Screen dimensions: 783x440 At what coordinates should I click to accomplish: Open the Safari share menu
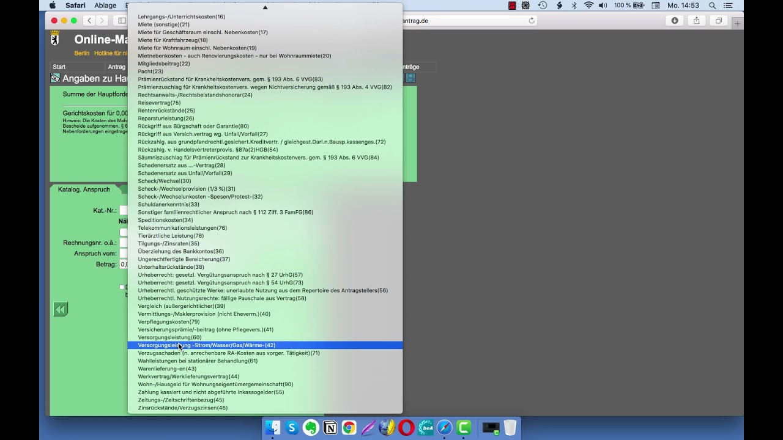pos(696,20)
